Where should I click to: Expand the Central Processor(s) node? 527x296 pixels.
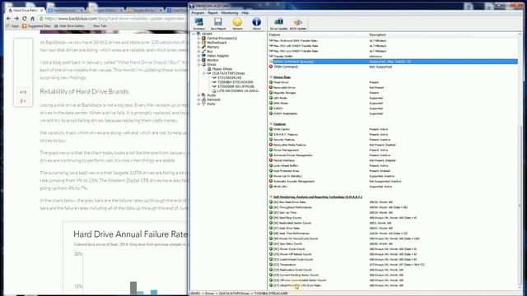click(198, 39)
